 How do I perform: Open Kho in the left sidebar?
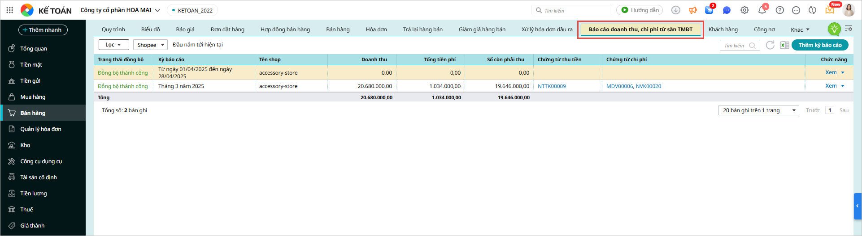tap(25, 145)
